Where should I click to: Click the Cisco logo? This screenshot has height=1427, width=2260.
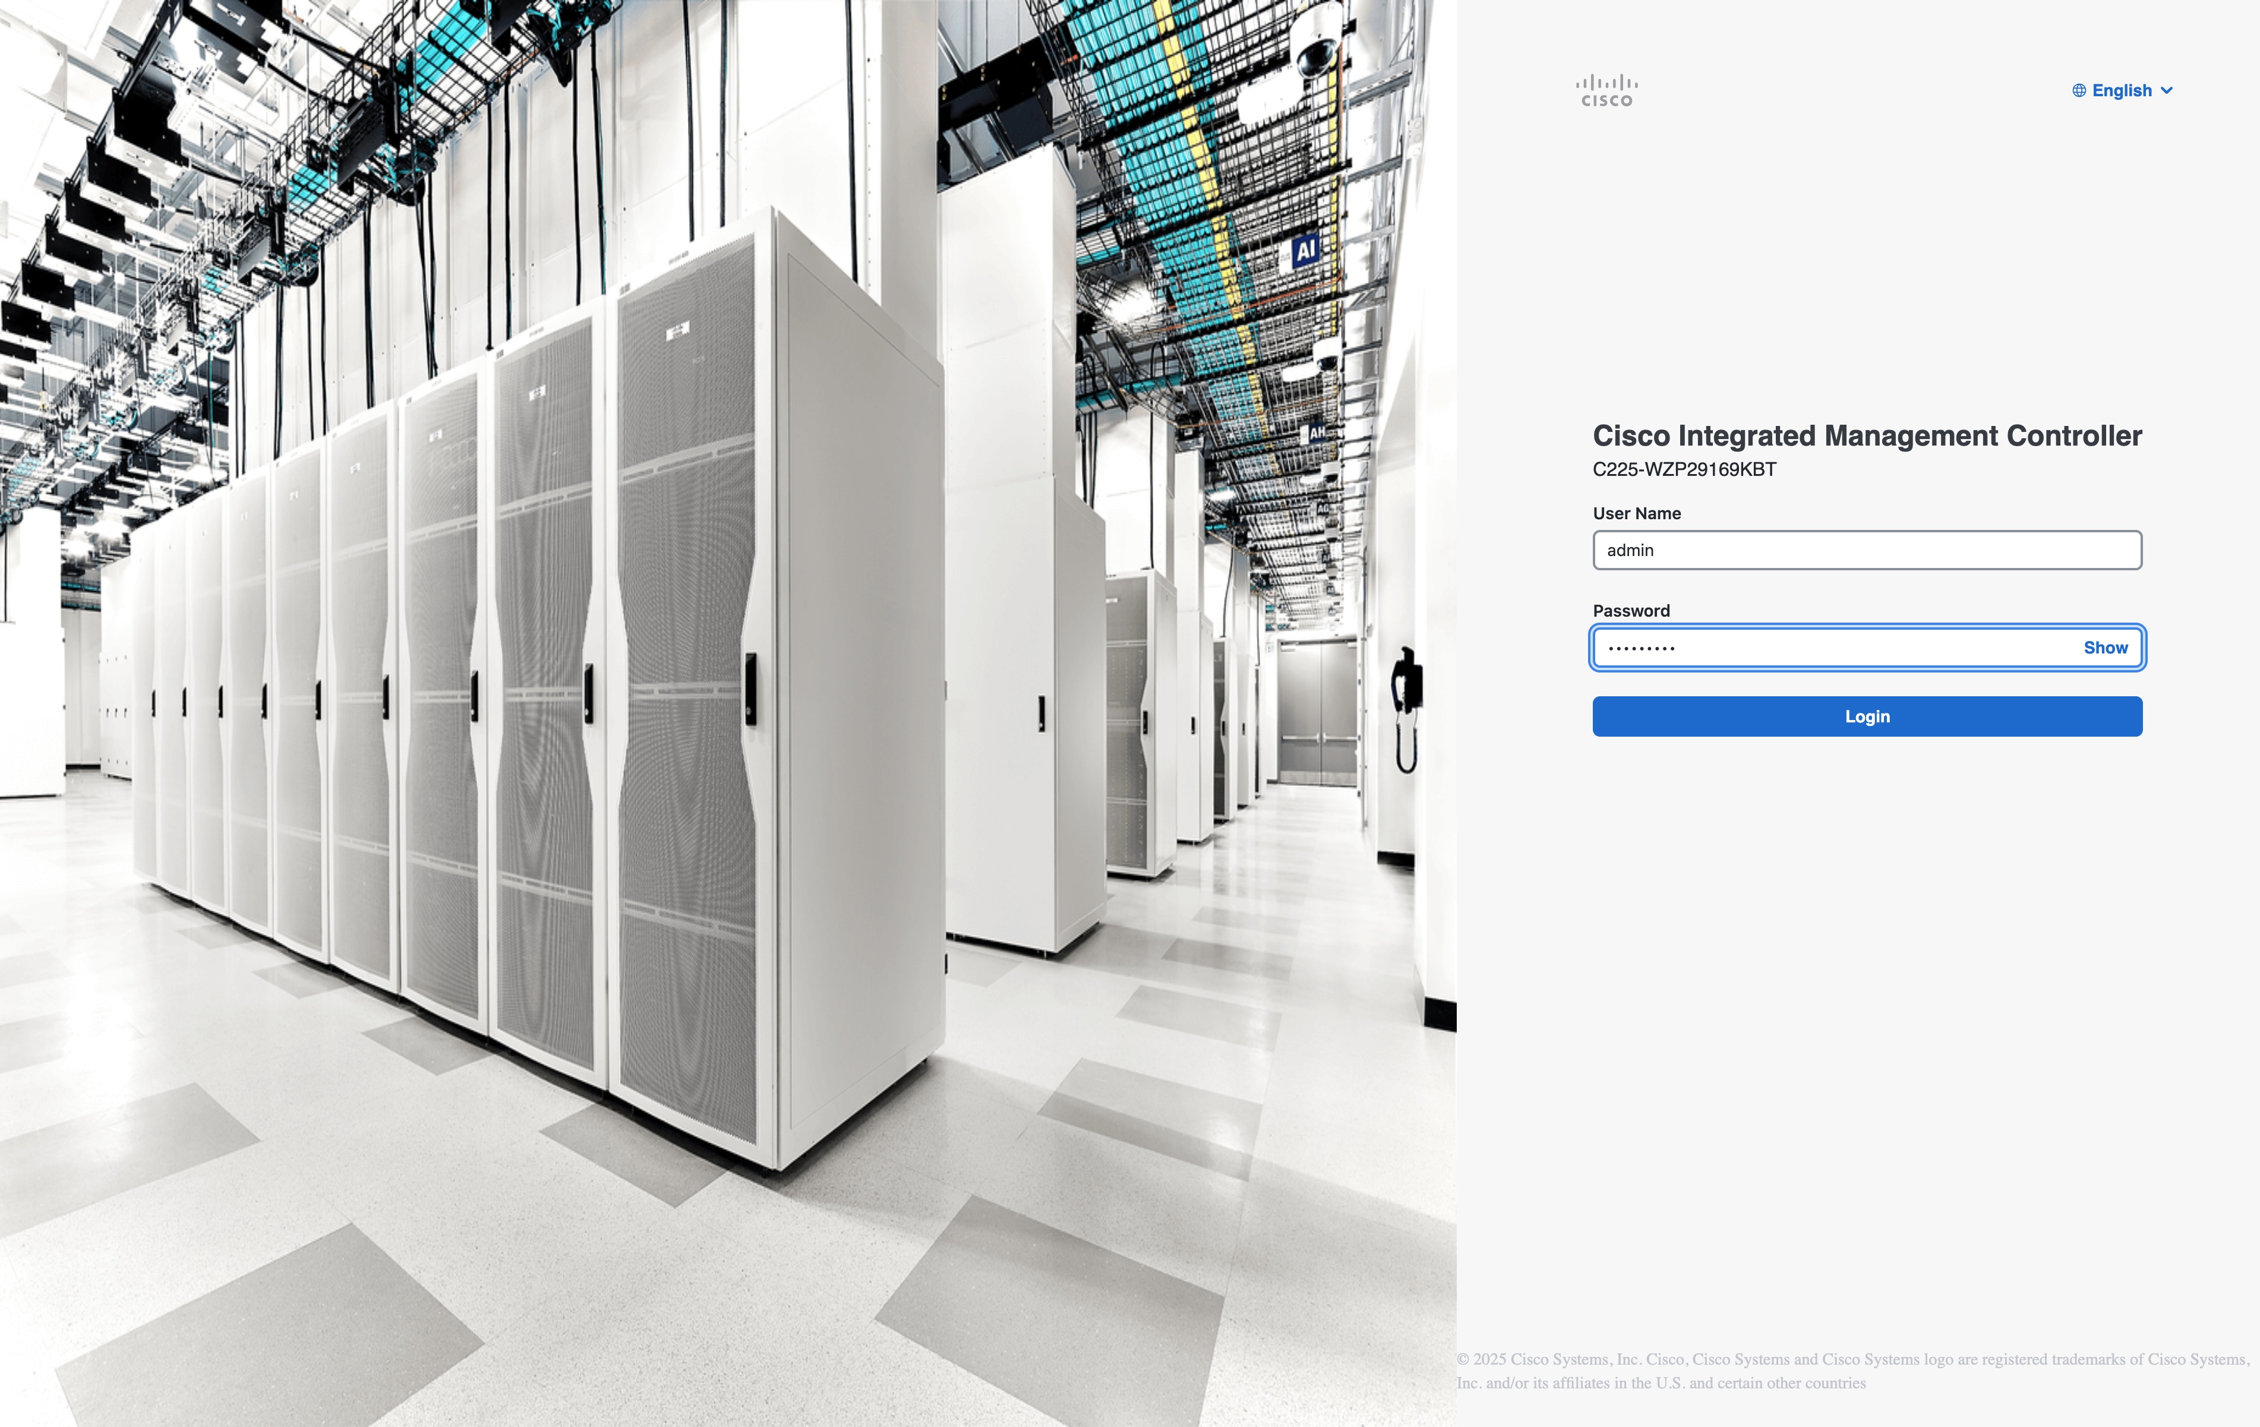pos(1606,91)
